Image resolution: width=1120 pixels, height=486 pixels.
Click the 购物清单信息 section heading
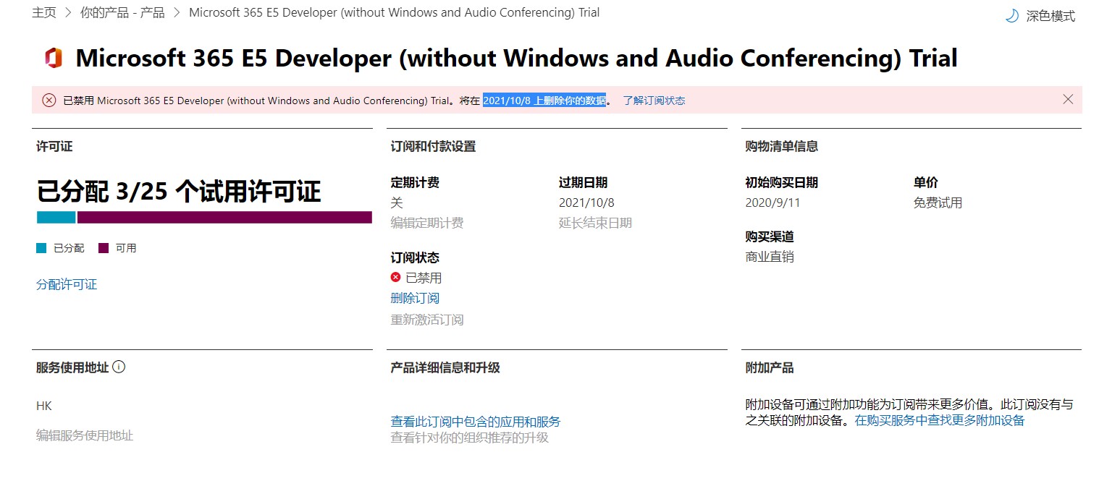(x=781, y=146)
